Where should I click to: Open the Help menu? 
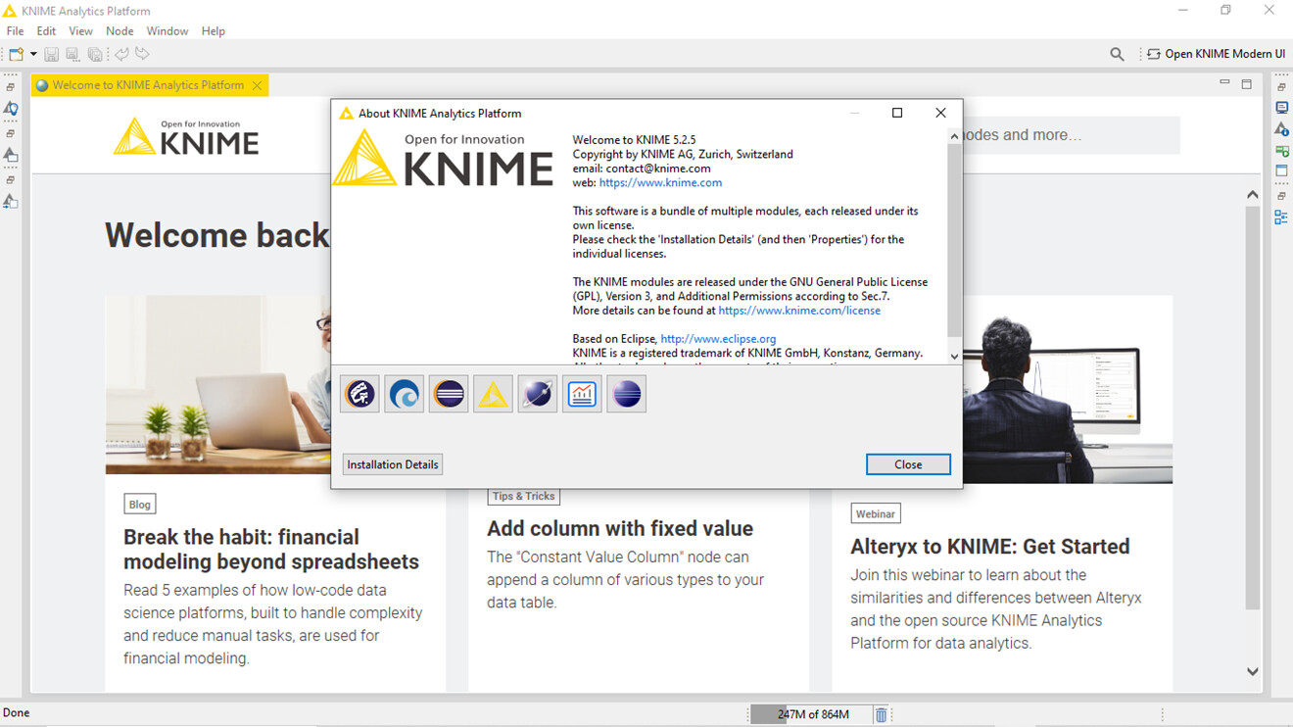[213, 31]
